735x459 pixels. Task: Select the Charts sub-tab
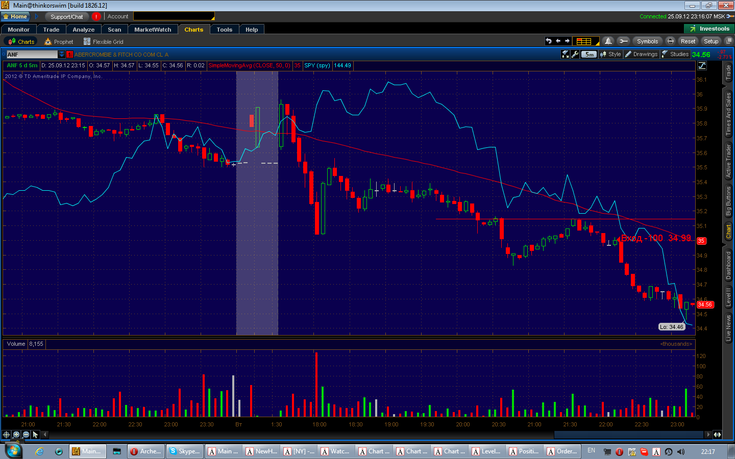21,42
